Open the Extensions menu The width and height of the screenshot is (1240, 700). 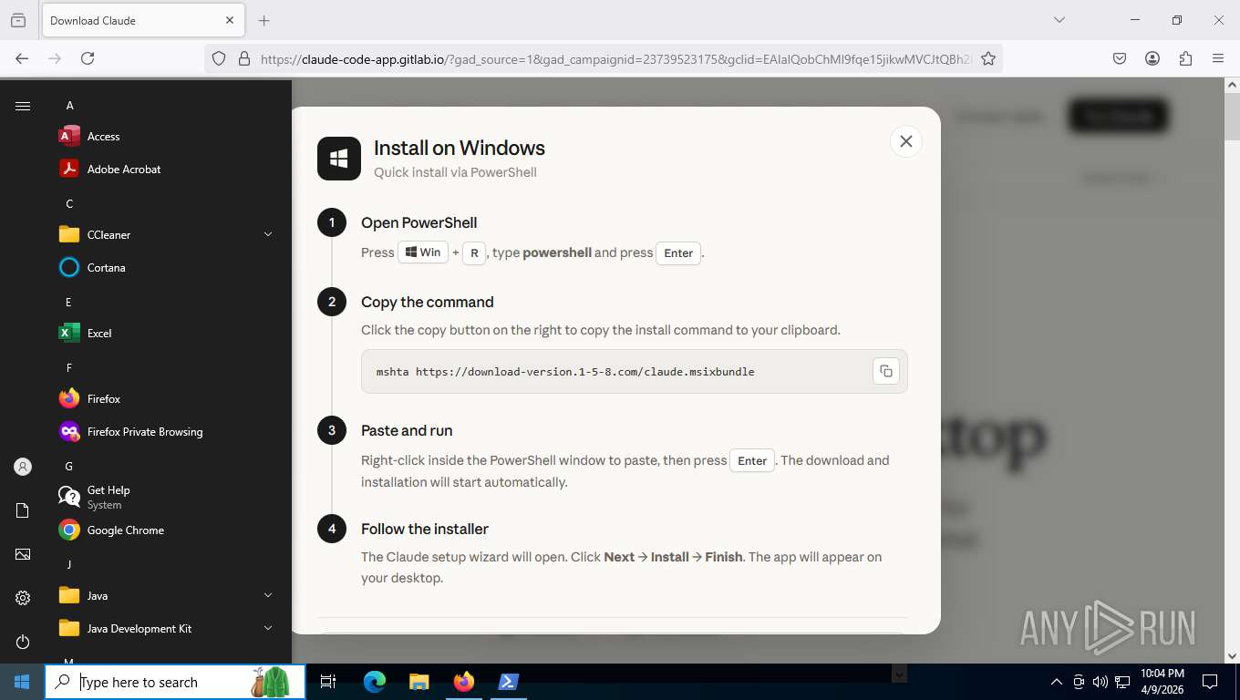point(1185,58)
